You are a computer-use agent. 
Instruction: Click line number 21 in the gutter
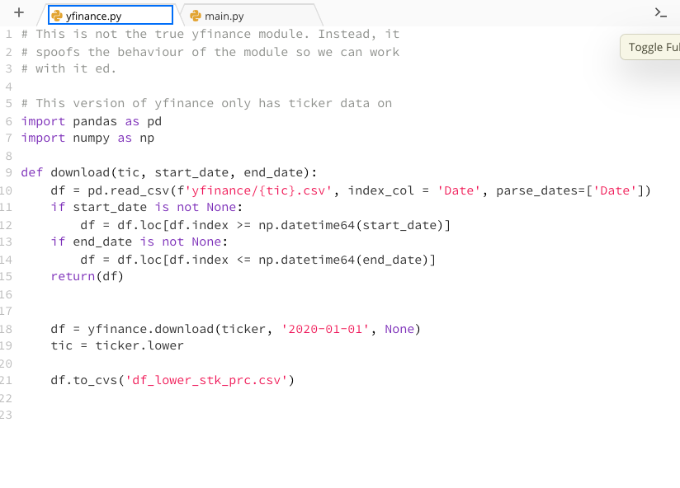(x=7, y=380)
